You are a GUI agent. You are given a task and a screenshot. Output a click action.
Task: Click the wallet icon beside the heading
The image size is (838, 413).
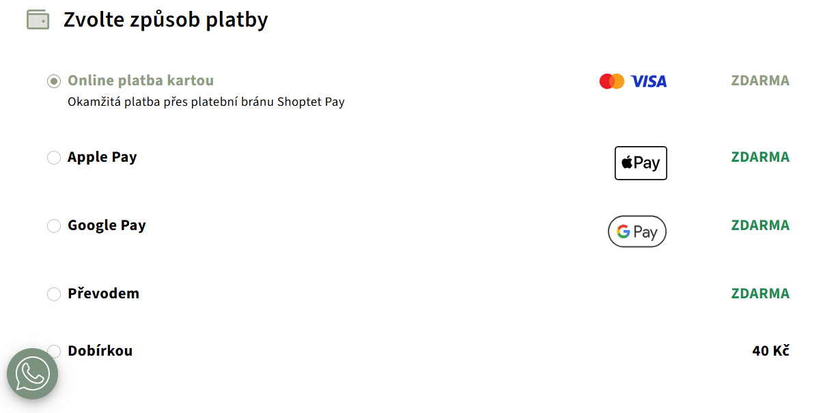[38, 20]
